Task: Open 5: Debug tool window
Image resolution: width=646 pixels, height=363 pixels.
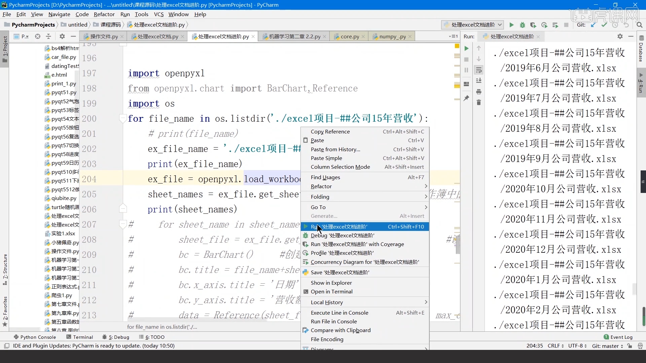Action: coord(116,337)
